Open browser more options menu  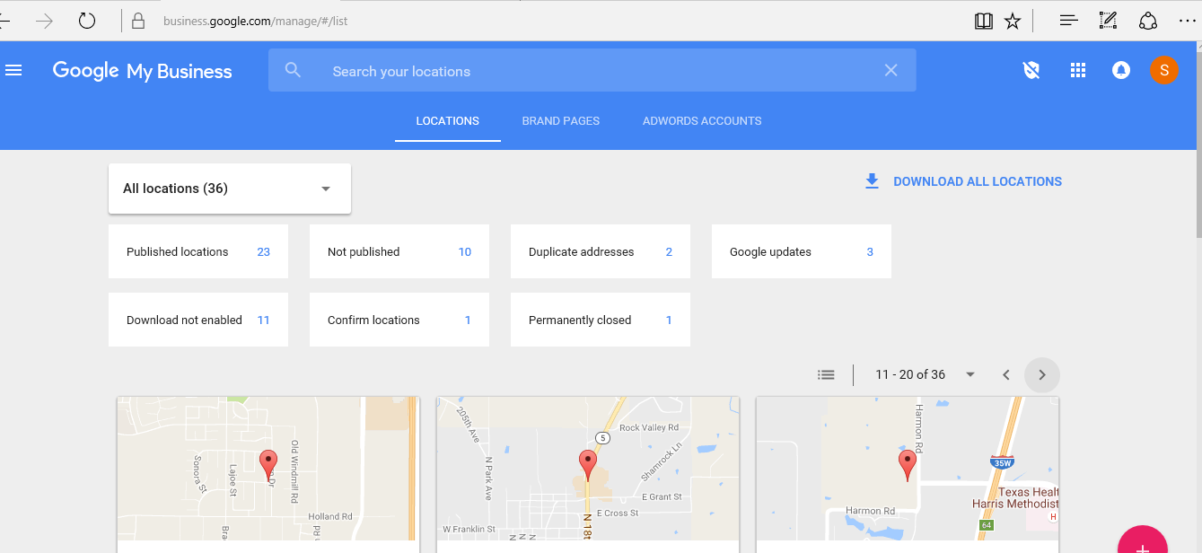(1187, 21)
